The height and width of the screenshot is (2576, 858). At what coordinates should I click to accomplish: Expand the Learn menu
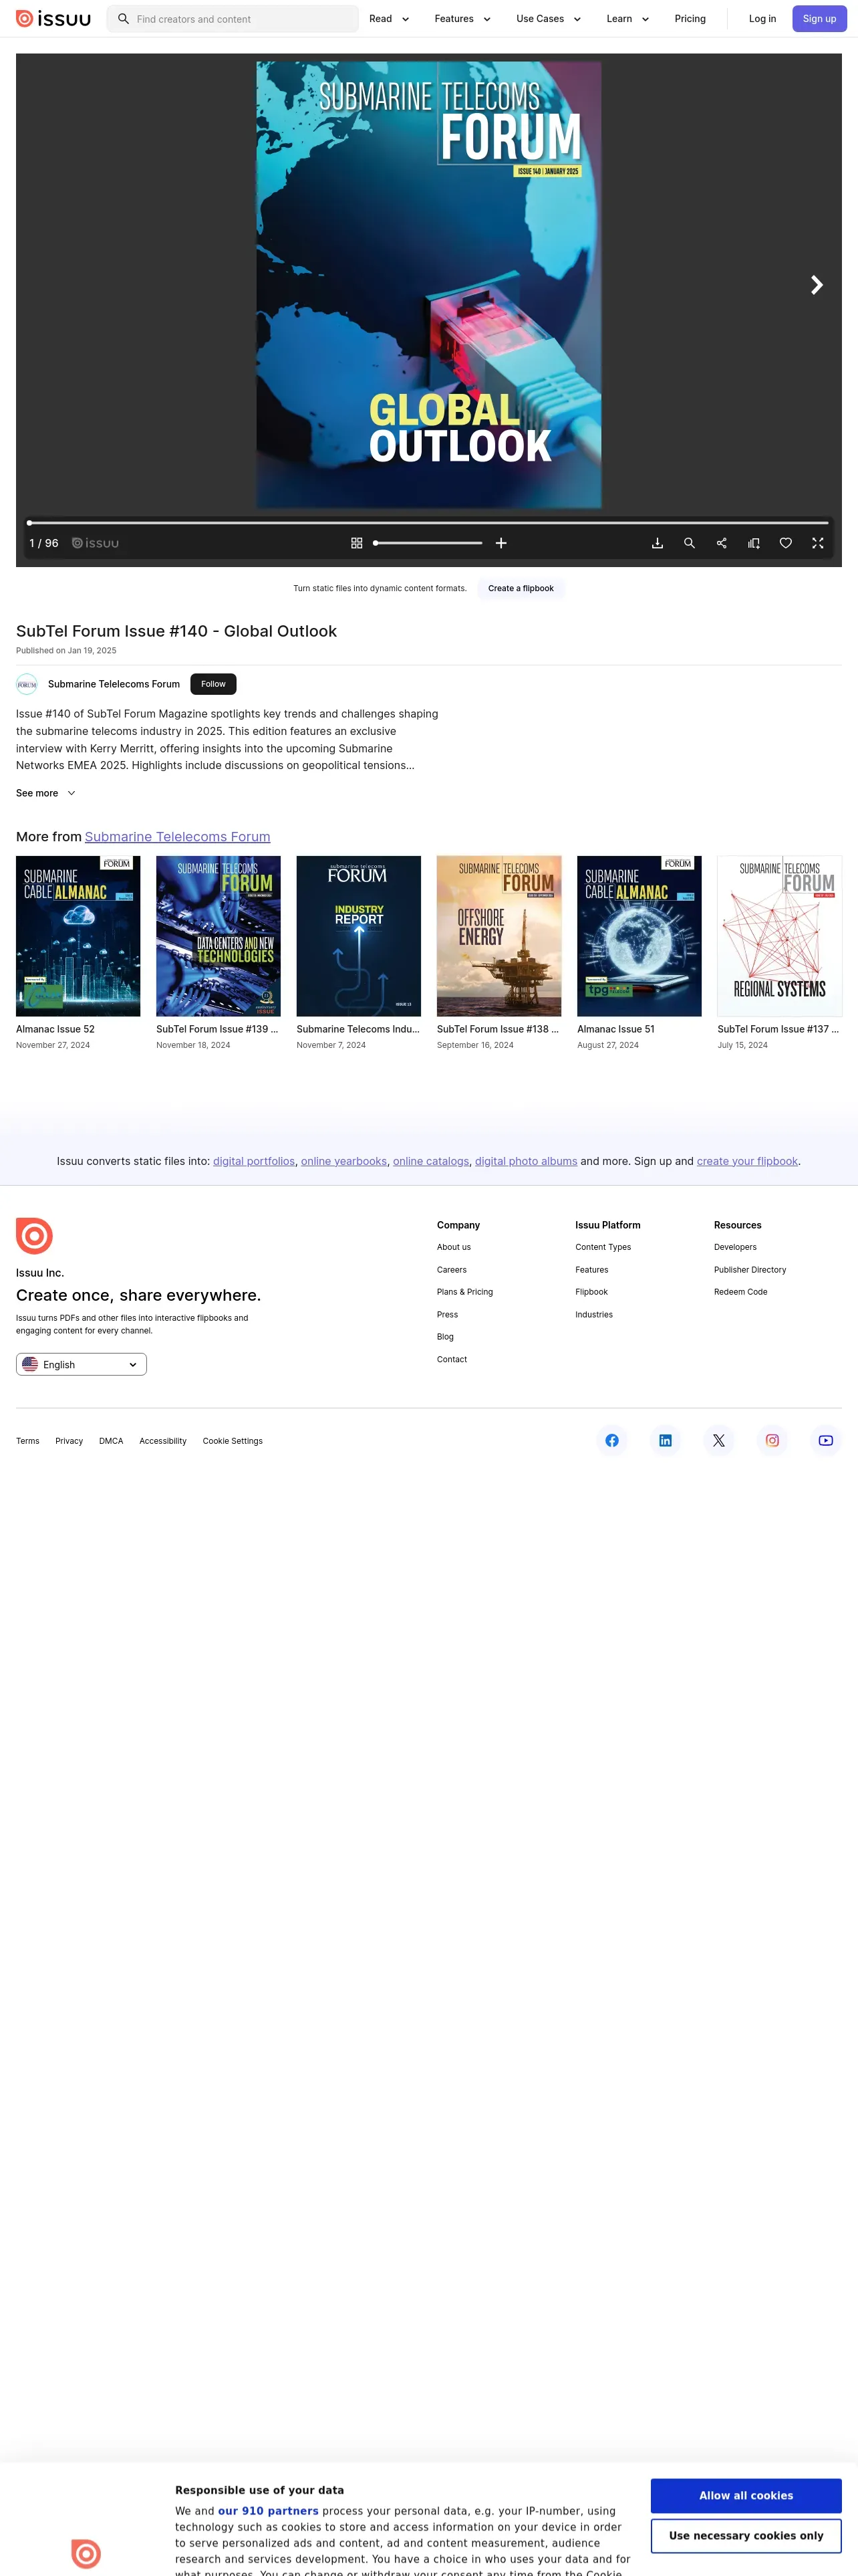coord(628,19)
